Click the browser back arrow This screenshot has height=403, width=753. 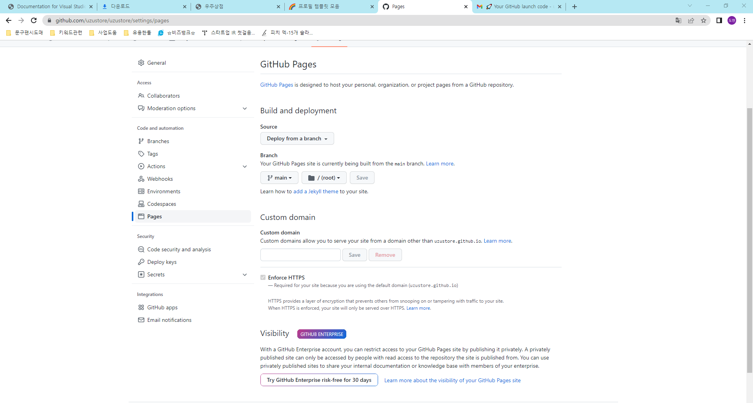tap(9, 20)
